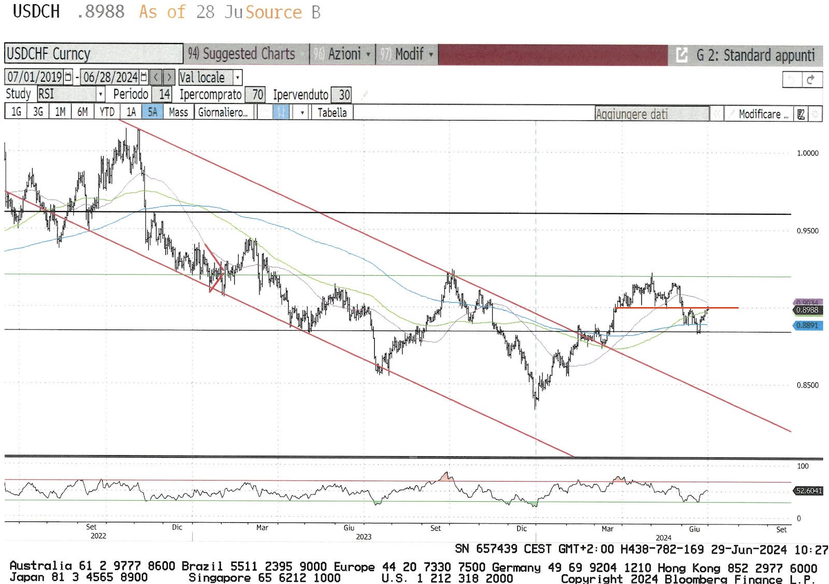Click the undo arrow icon
The width and height of the screenshot is (829, 584).
792,80
